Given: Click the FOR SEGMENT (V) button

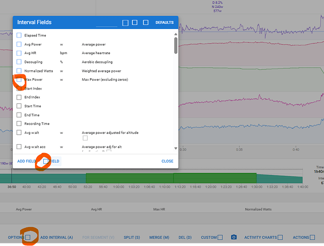Looking at the screenshot, I should 98,238.
